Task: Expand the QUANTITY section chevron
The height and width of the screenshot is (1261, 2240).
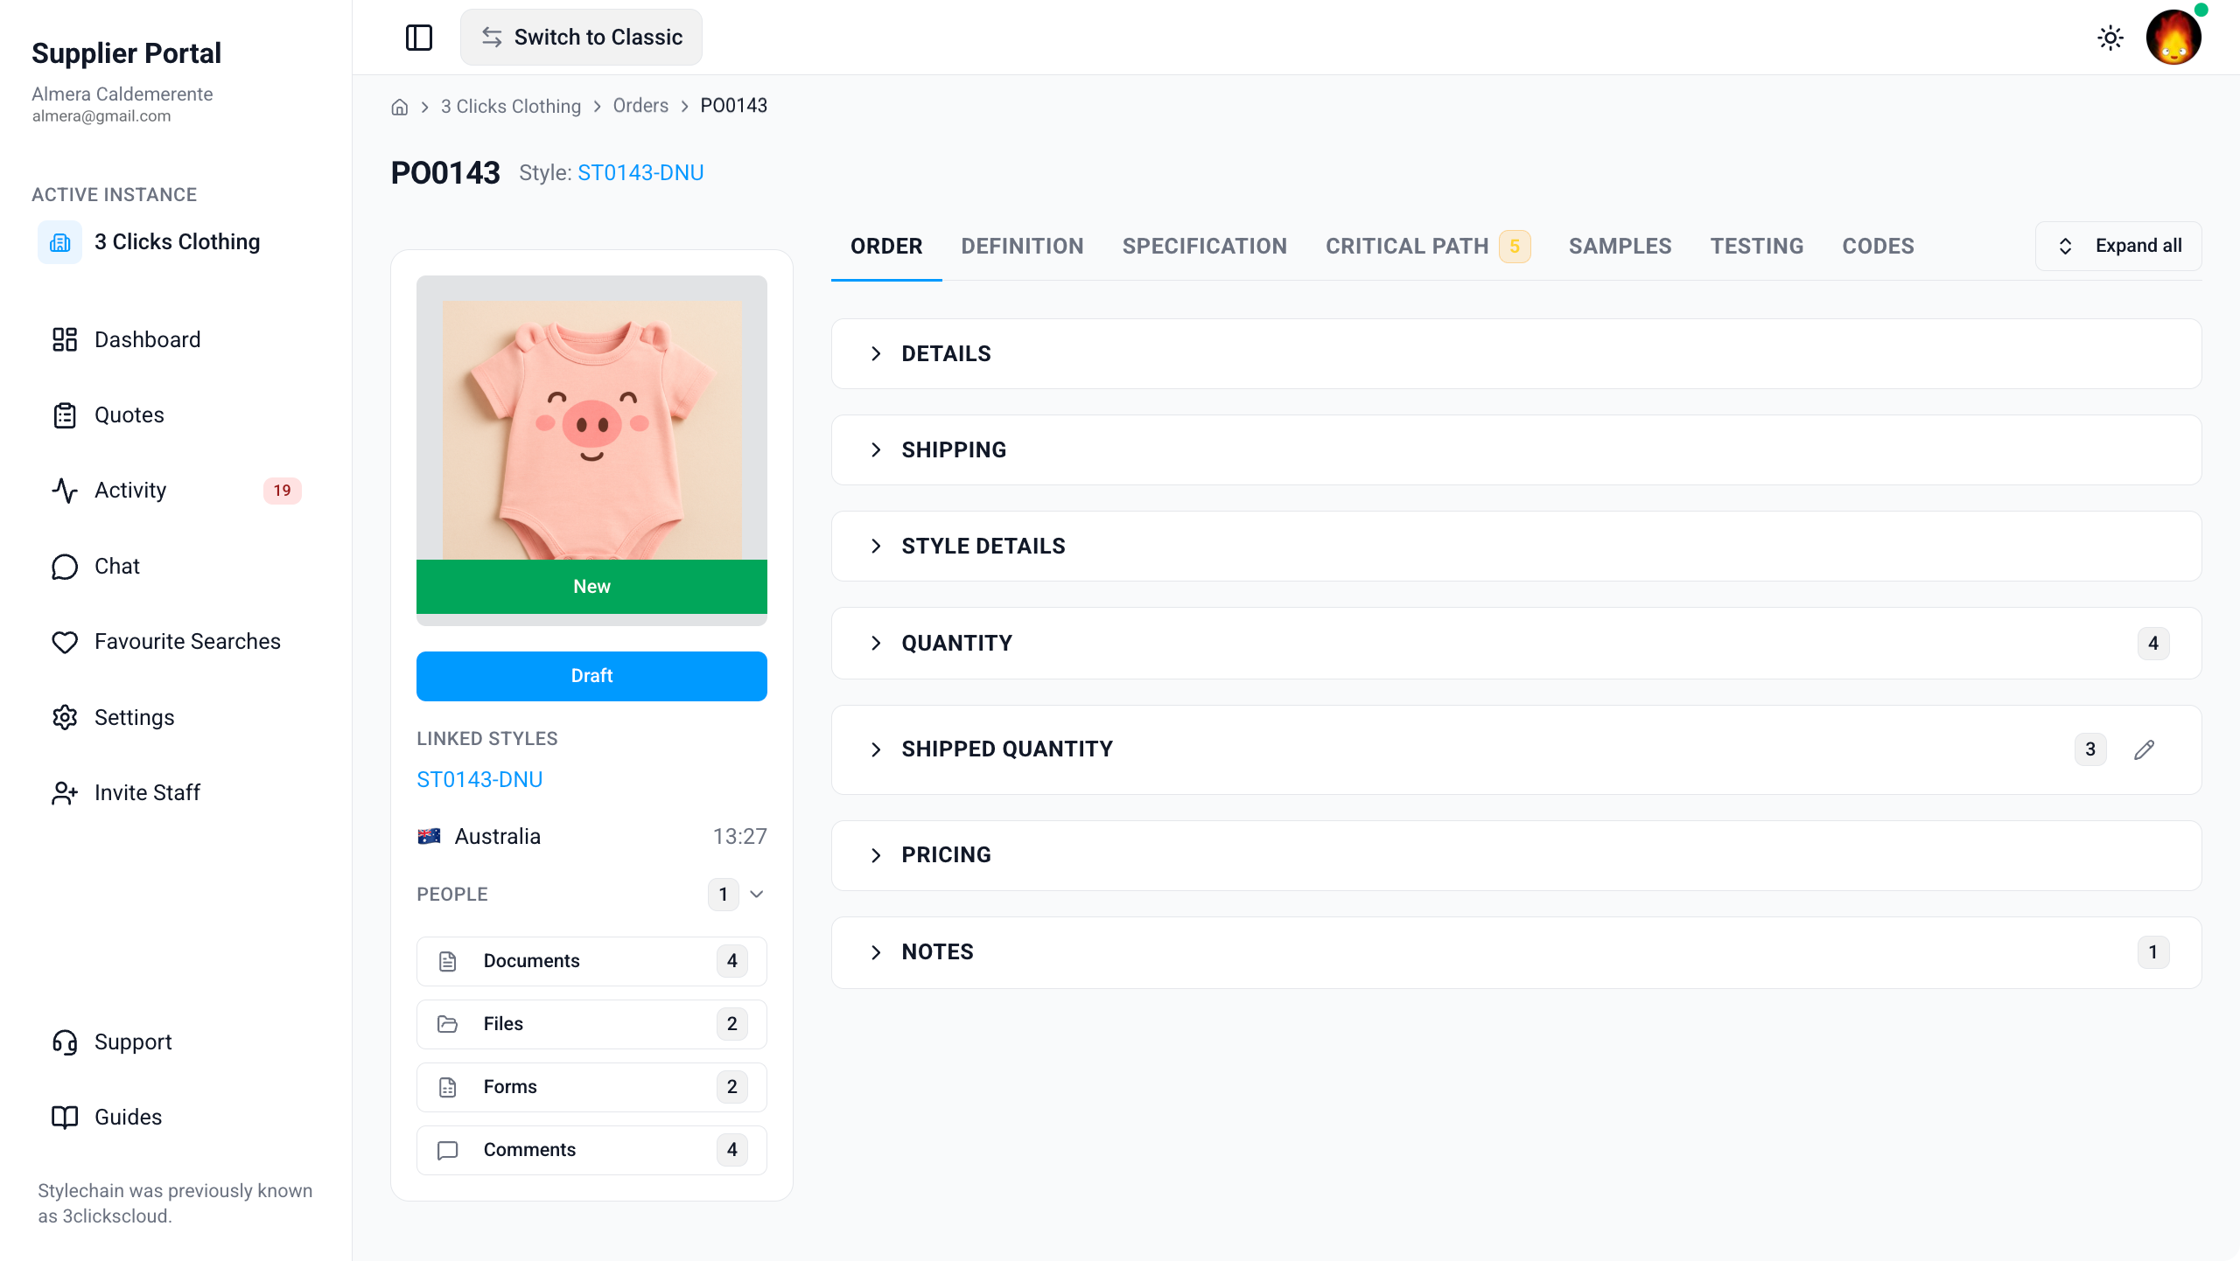Action: click(876, 644)
